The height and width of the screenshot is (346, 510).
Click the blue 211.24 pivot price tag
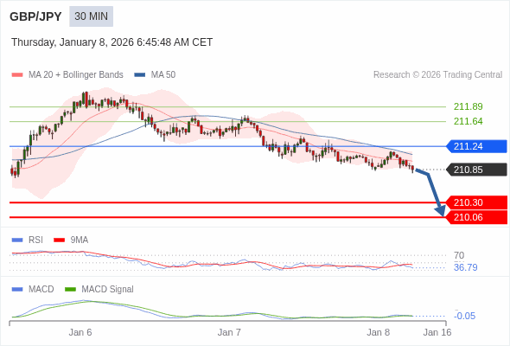(476, 146)
